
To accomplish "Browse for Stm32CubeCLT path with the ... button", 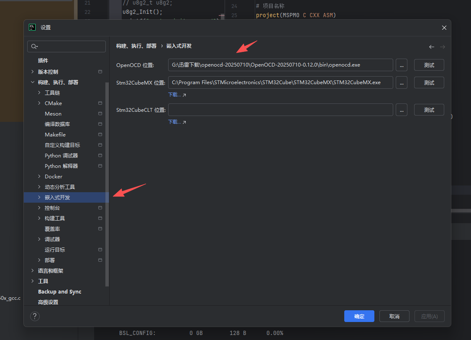I will 402,110.
